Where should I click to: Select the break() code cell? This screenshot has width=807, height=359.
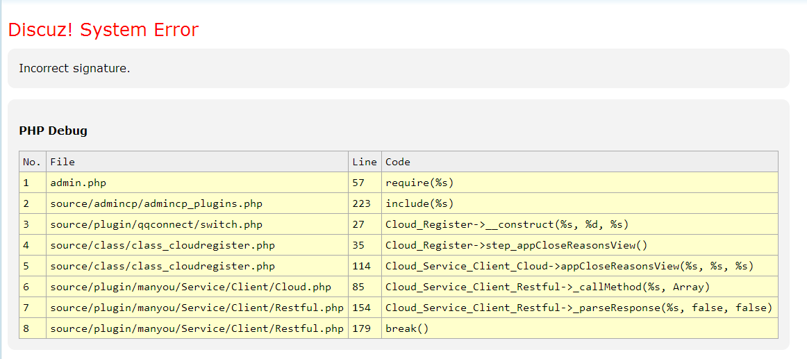[407, 328]
